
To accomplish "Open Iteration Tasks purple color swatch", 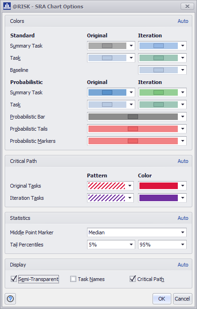I will coord(162,198).
